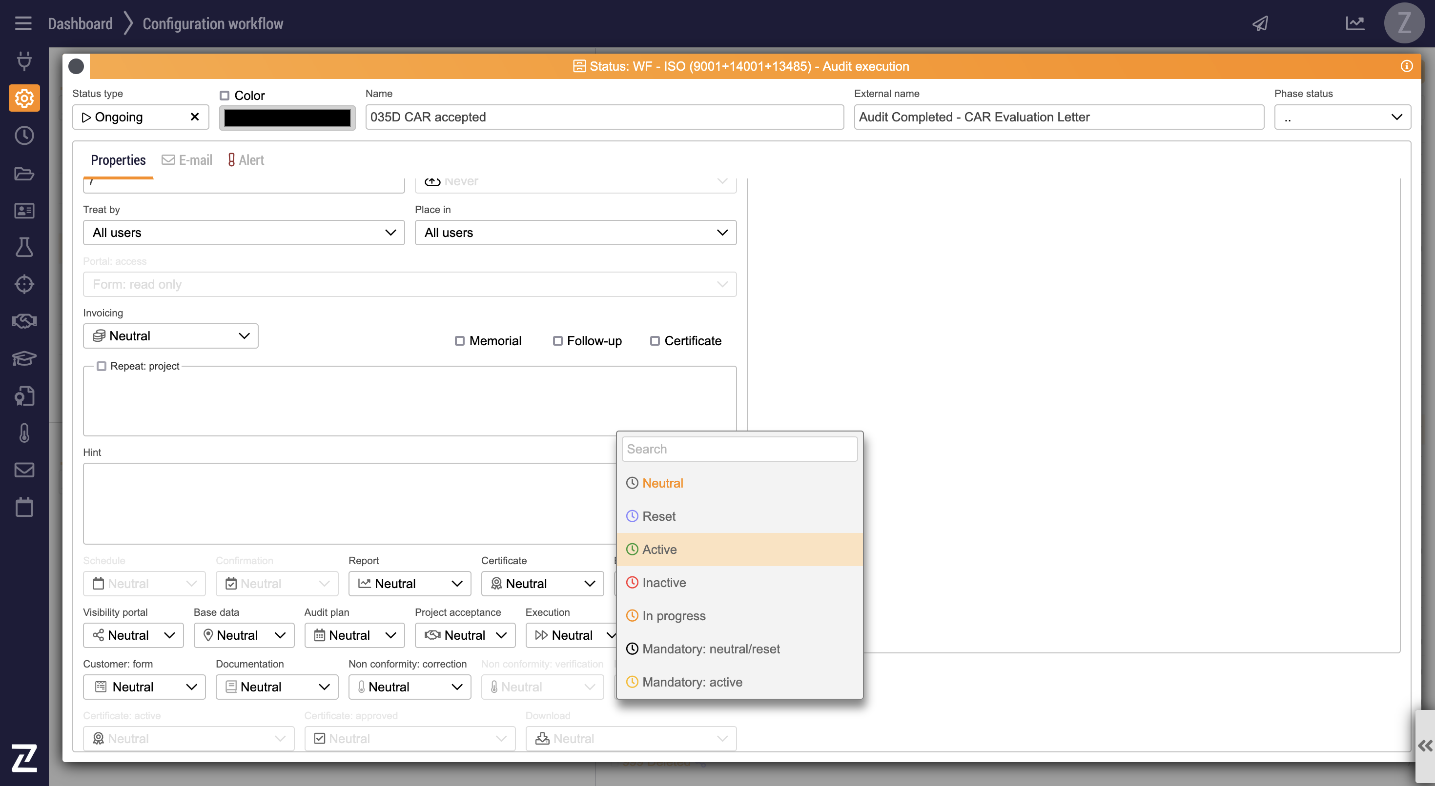Expand the Treat by dropdown

(x=244, y=233)
